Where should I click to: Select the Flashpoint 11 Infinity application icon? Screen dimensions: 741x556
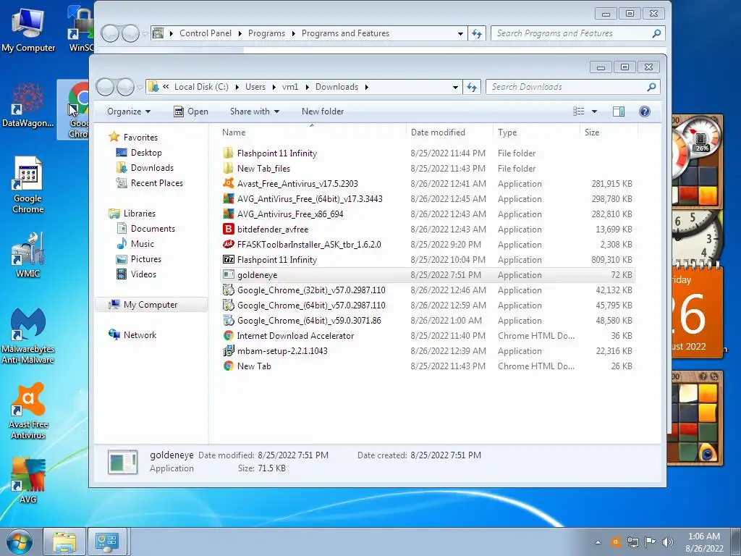point(228,260)
